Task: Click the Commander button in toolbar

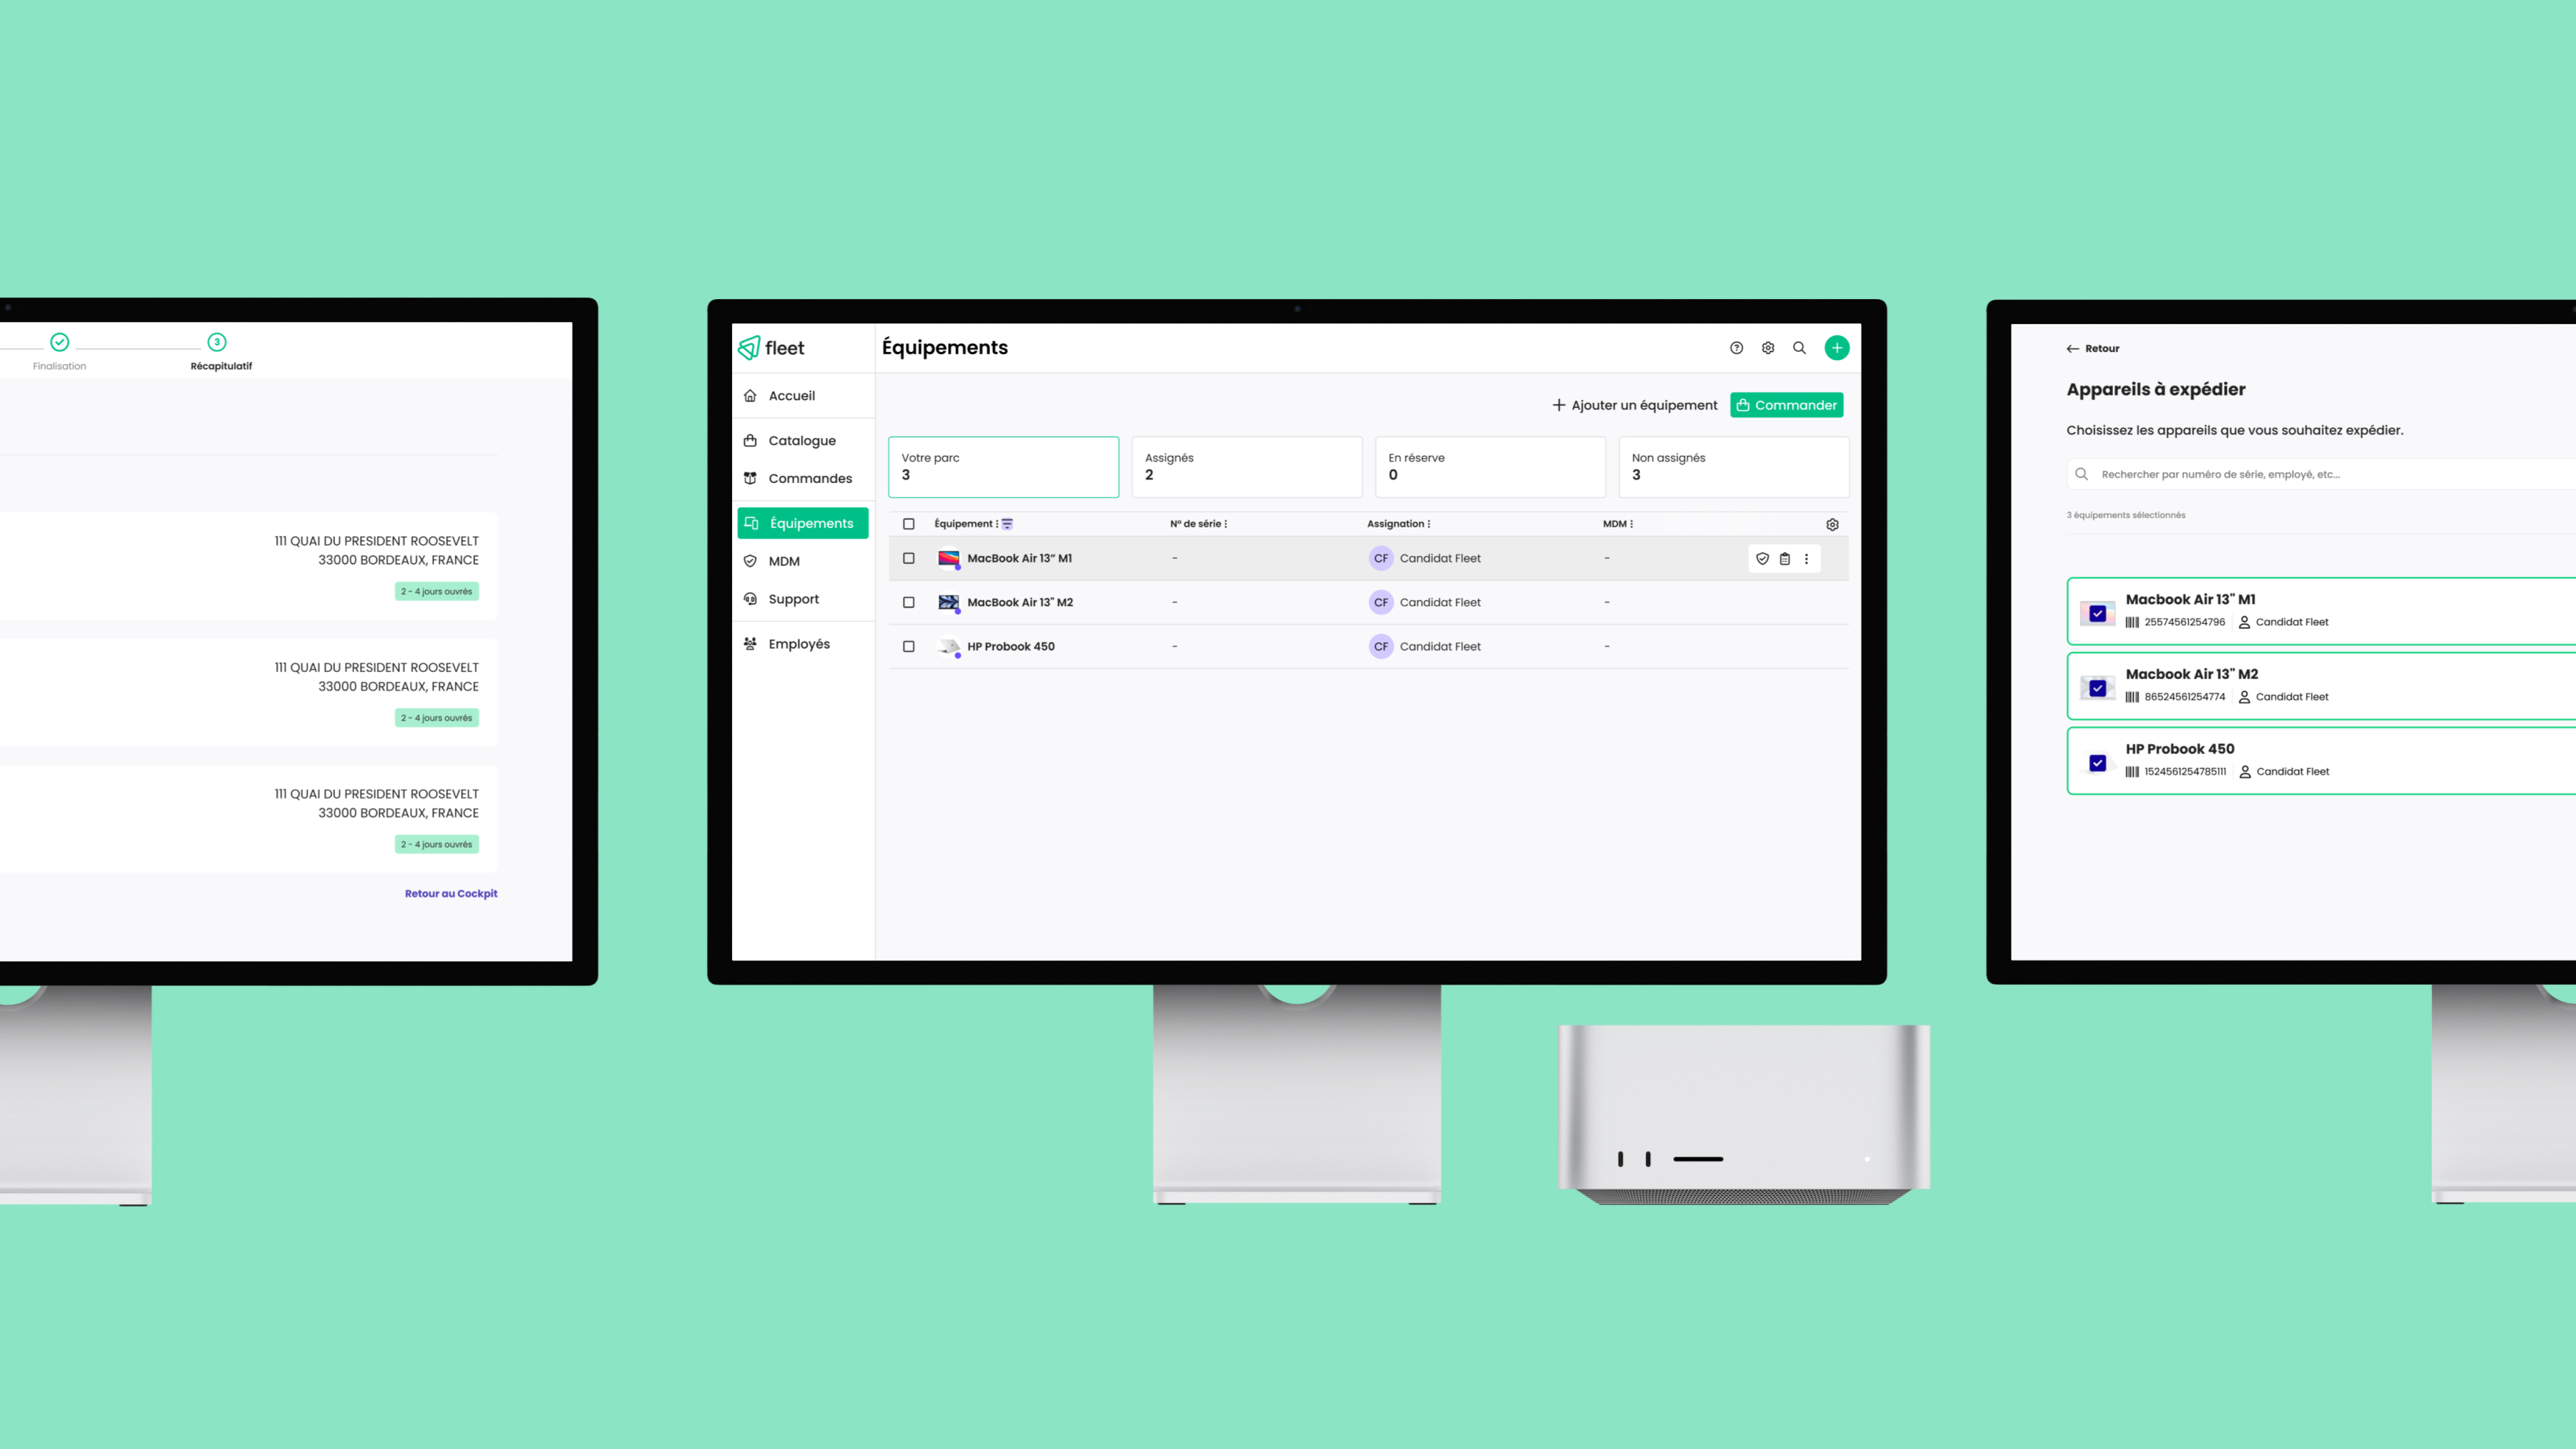Action: click(1787, 405)
